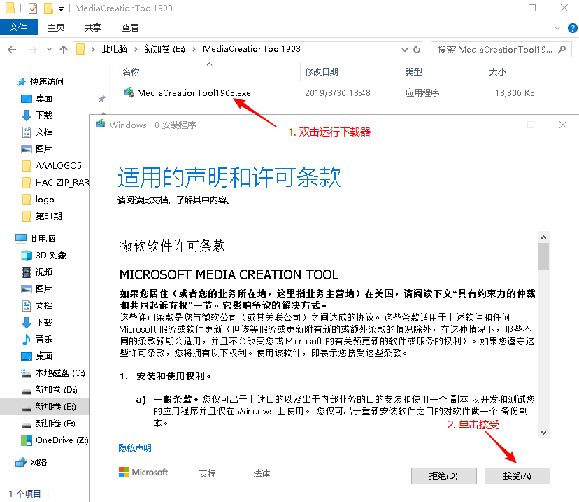The image size is (579, 502).
Task: Sort files by 修改日期 column header
Action: 322,72
